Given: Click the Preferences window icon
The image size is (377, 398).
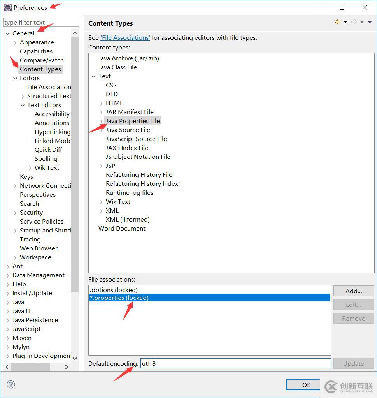Looking at the screenshot, I should point(8,7).
